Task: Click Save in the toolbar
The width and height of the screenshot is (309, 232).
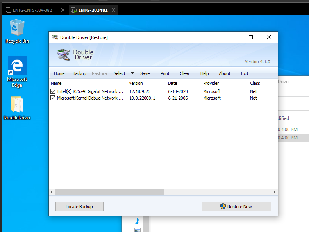Action: pos(145,73)
